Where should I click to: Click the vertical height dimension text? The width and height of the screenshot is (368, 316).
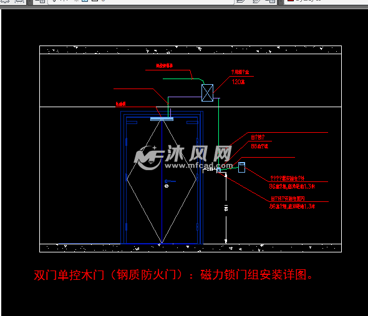[x=226, y=208]
